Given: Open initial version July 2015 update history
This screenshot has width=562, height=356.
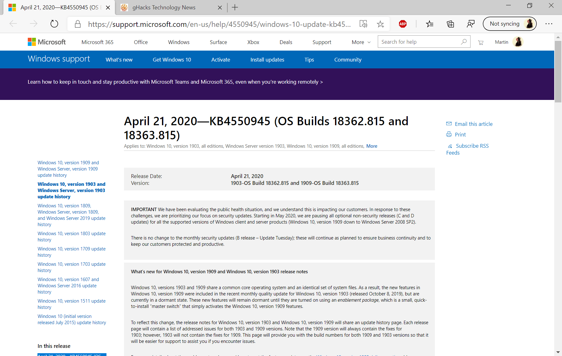Looking at the screenshot, I should [72, 319].
